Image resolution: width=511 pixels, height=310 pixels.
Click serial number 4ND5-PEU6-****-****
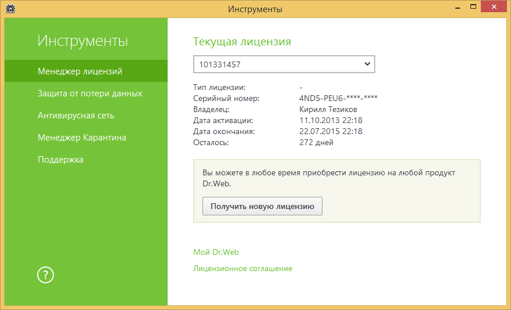(x=338, y=98)
